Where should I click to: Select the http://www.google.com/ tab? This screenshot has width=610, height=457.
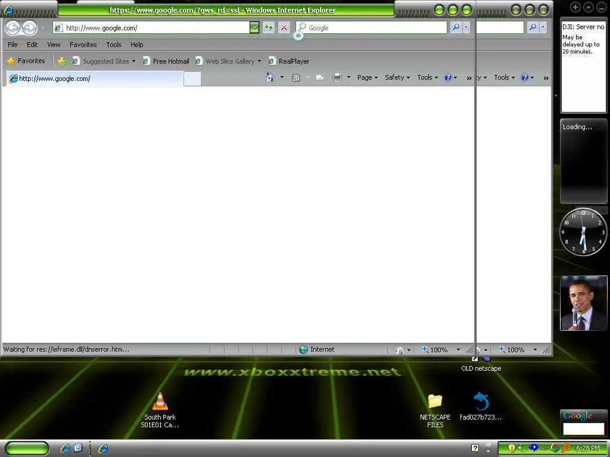[95, 79]
